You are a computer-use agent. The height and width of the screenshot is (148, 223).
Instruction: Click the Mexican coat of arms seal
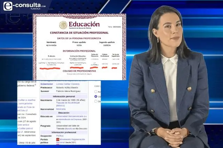[63, 25]
